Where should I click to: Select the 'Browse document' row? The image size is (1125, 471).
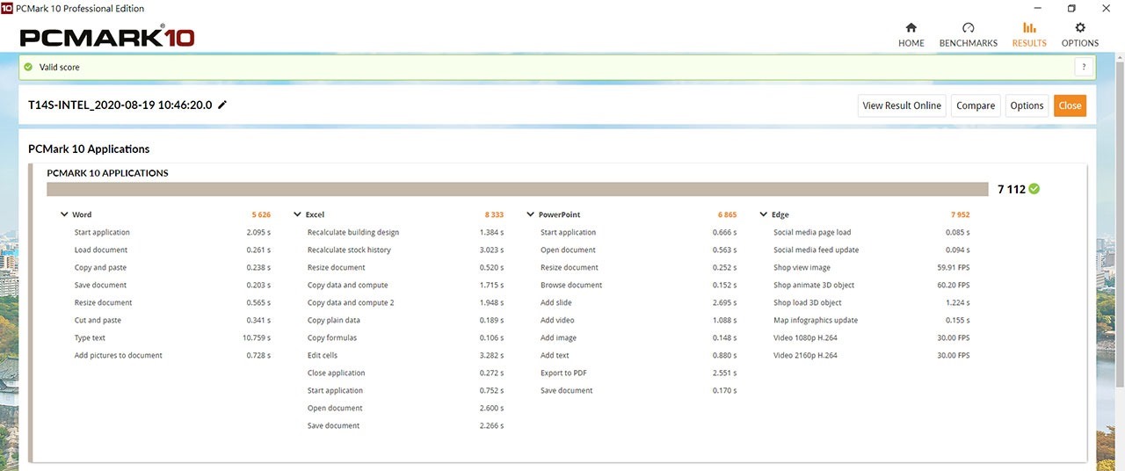(638, 286)
